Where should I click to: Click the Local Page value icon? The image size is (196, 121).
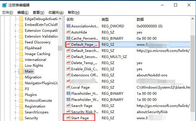[68, 87]
